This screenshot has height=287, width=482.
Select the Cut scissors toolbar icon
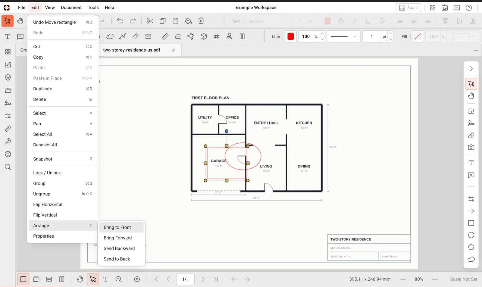(x=150, y=21)
